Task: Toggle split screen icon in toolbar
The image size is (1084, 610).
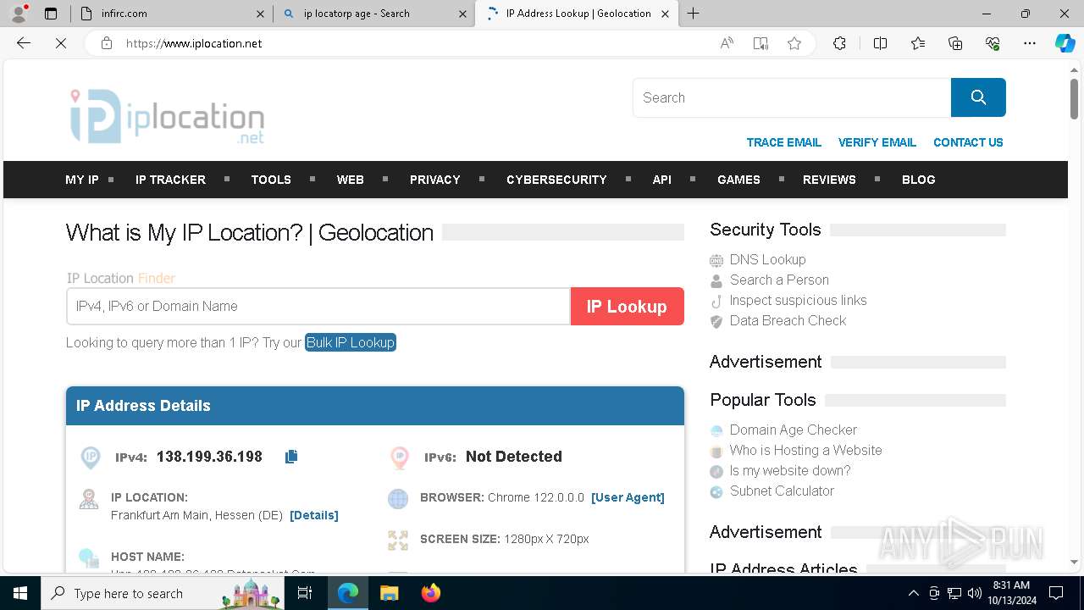Action: pos(880,43)
